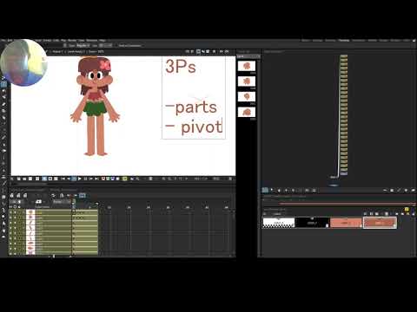The image size is (417, 312).
Task: Click the green icon in the bottom Camera toolbar
Action: (124, 179)
